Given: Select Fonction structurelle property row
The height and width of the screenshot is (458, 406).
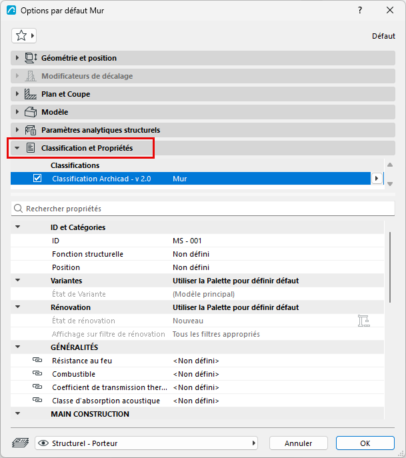Looking at the screenshot, I should coord(197,254).
